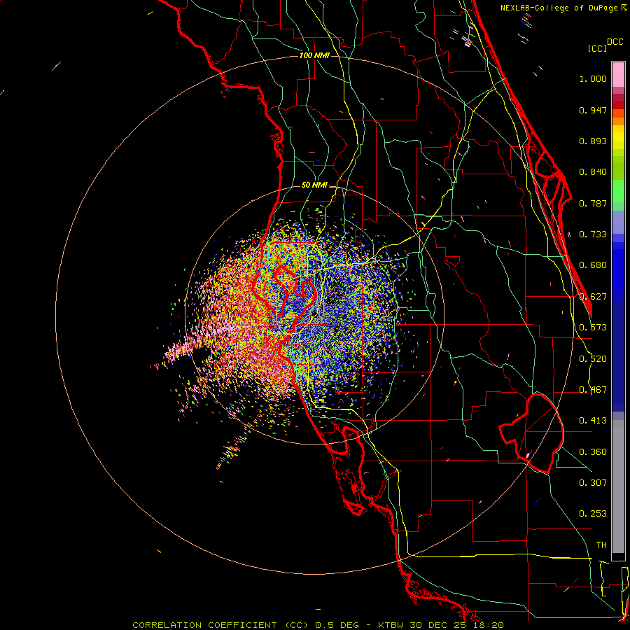This screenshot has height=630, width=630.
Task: Click the NEXLAB-College of DuPage title text
Action: coord(559,8)
